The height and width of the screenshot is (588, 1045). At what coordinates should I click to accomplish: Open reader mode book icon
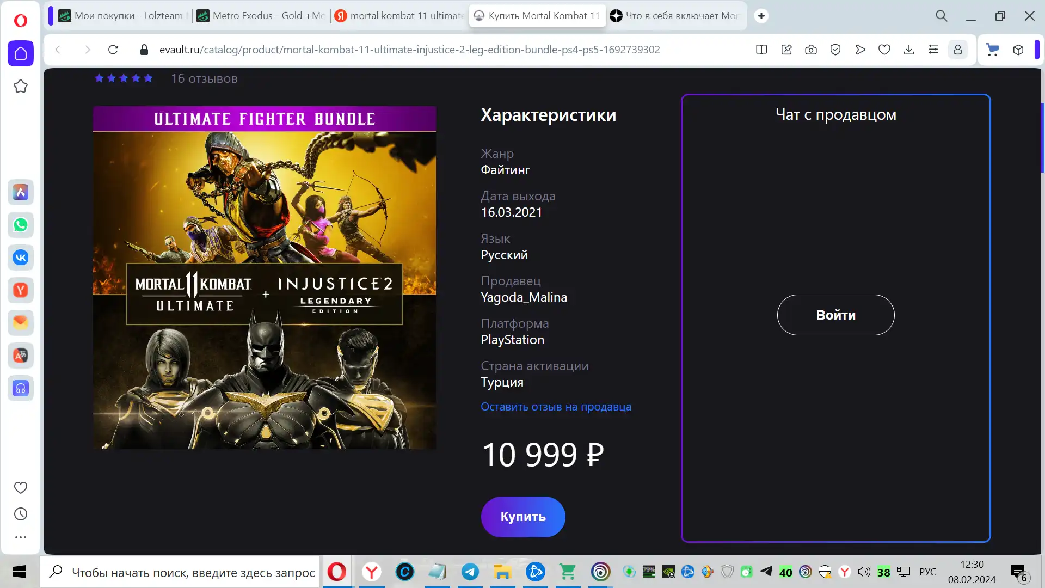click(761, 50)
